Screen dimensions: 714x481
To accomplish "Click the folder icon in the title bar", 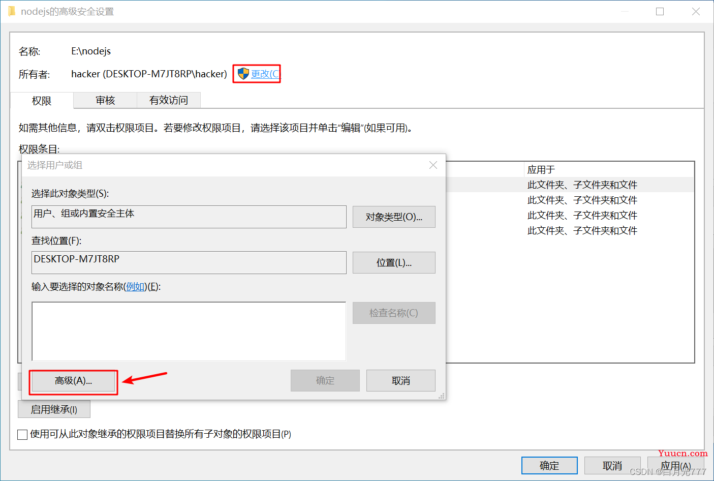I will 11,11.
